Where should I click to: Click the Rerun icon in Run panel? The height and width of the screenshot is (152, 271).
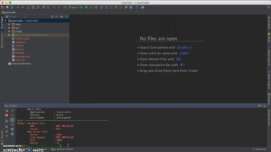pyautogui.click(x=7, y=111)
